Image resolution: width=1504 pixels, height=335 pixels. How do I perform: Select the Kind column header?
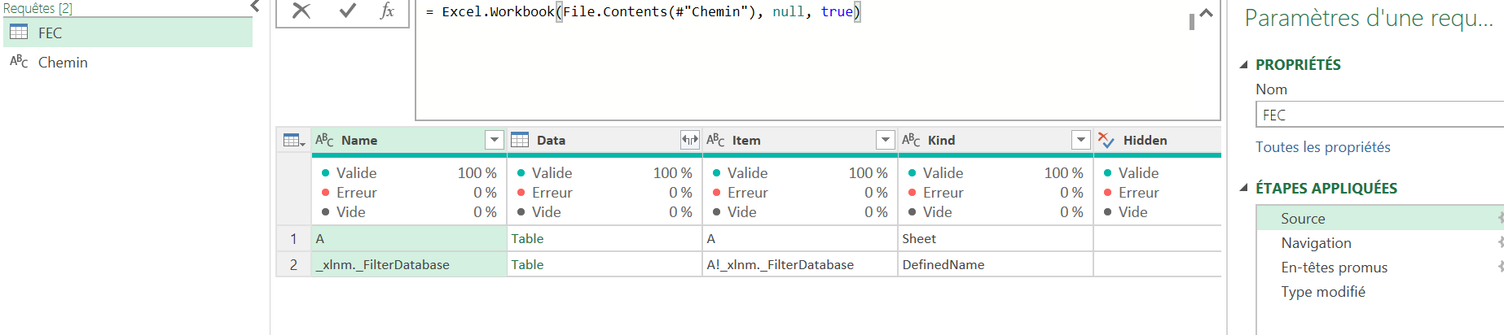996,140
